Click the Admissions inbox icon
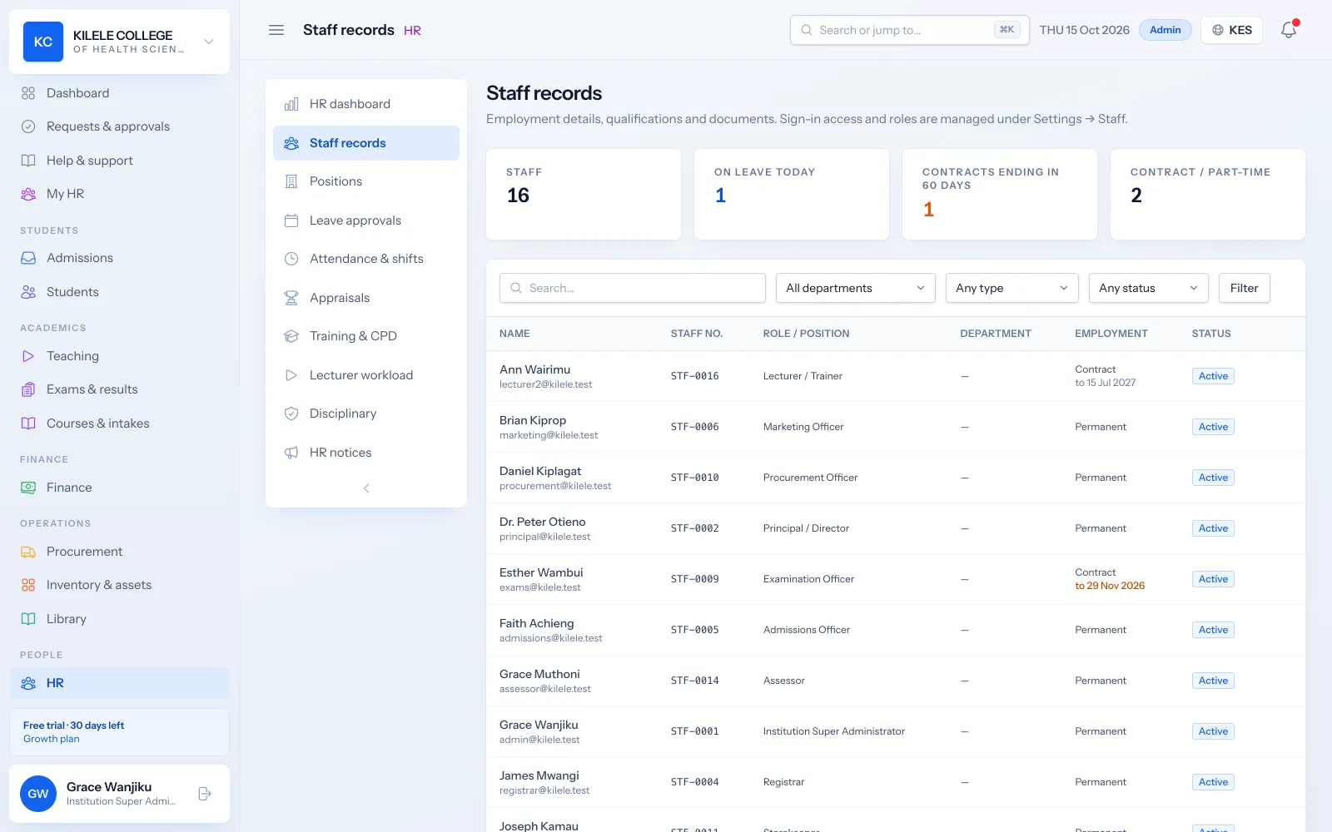 (x=28, y=258)
